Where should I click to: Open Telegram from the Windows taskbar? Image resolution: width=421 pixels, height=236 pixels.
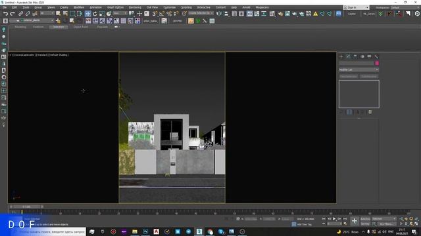click(189, 231)
